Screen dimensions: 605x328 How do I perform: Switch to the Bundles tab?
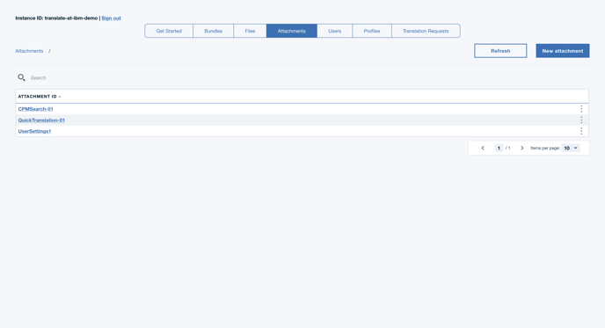pyautogui.click(x=213, y=31)
